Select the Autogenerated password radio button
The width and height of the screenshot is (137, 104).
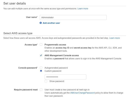(x=41, y=68)
